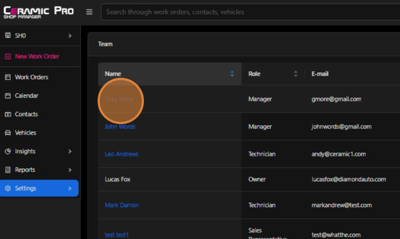
Task: Open Mark Damon team member link
Action: point(122,205)
